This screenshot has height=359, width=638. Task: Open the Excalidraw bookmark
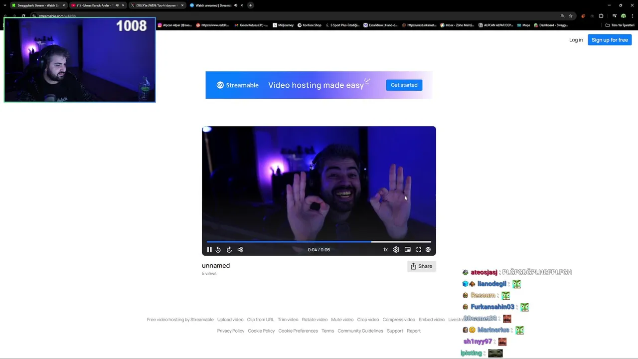click(x=380, y=25)
